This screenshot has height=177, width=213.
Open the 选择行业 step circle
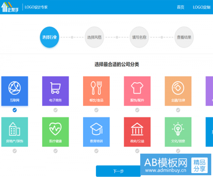[49, 37]
